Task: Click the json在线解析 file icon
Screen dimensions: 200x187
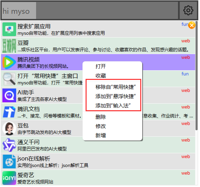Action: click(x=9, y=162)
